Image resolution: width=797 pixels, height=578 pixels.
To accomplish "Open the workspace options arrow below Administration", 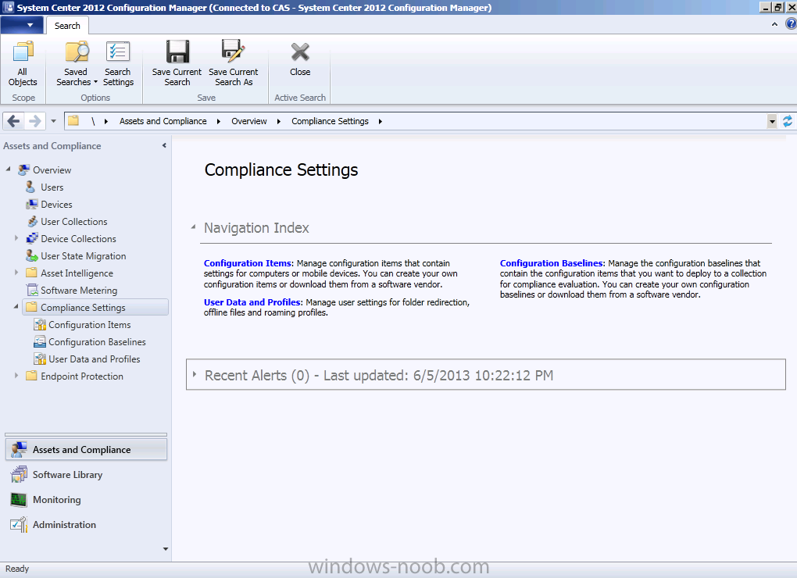I will pyautogui.click(x=165, y=549).
